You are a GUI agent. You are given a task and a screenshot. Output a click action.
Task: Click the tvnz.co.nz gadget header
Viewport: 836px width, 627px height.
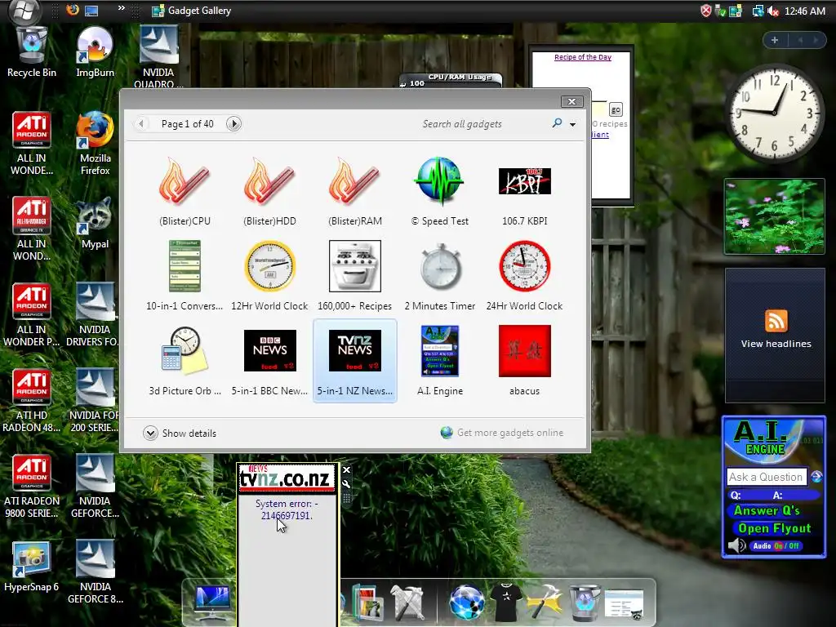click(x=287, y=477)
